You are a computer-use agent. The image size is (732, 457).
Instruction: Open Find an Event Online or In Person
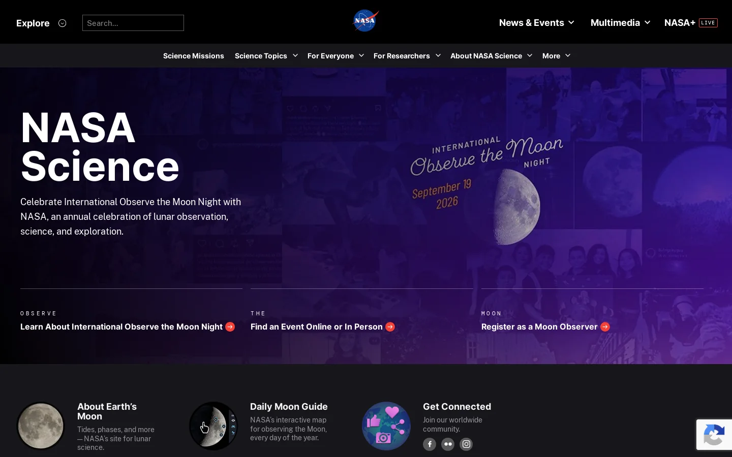(317, 327)
